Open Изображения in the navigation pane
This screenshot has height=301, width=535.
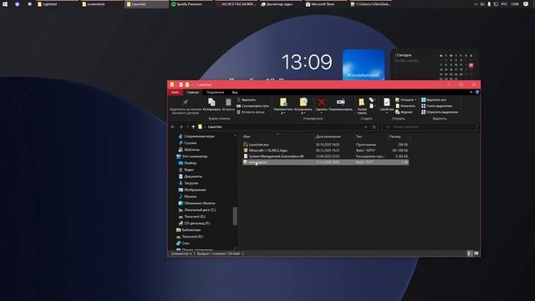[192, 190]
